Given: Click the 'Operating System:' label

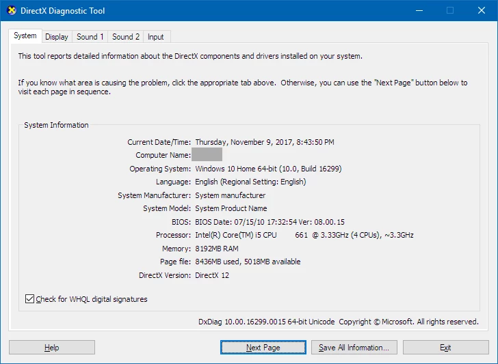Looking at the screenshot, I should [x=160, y=169].
